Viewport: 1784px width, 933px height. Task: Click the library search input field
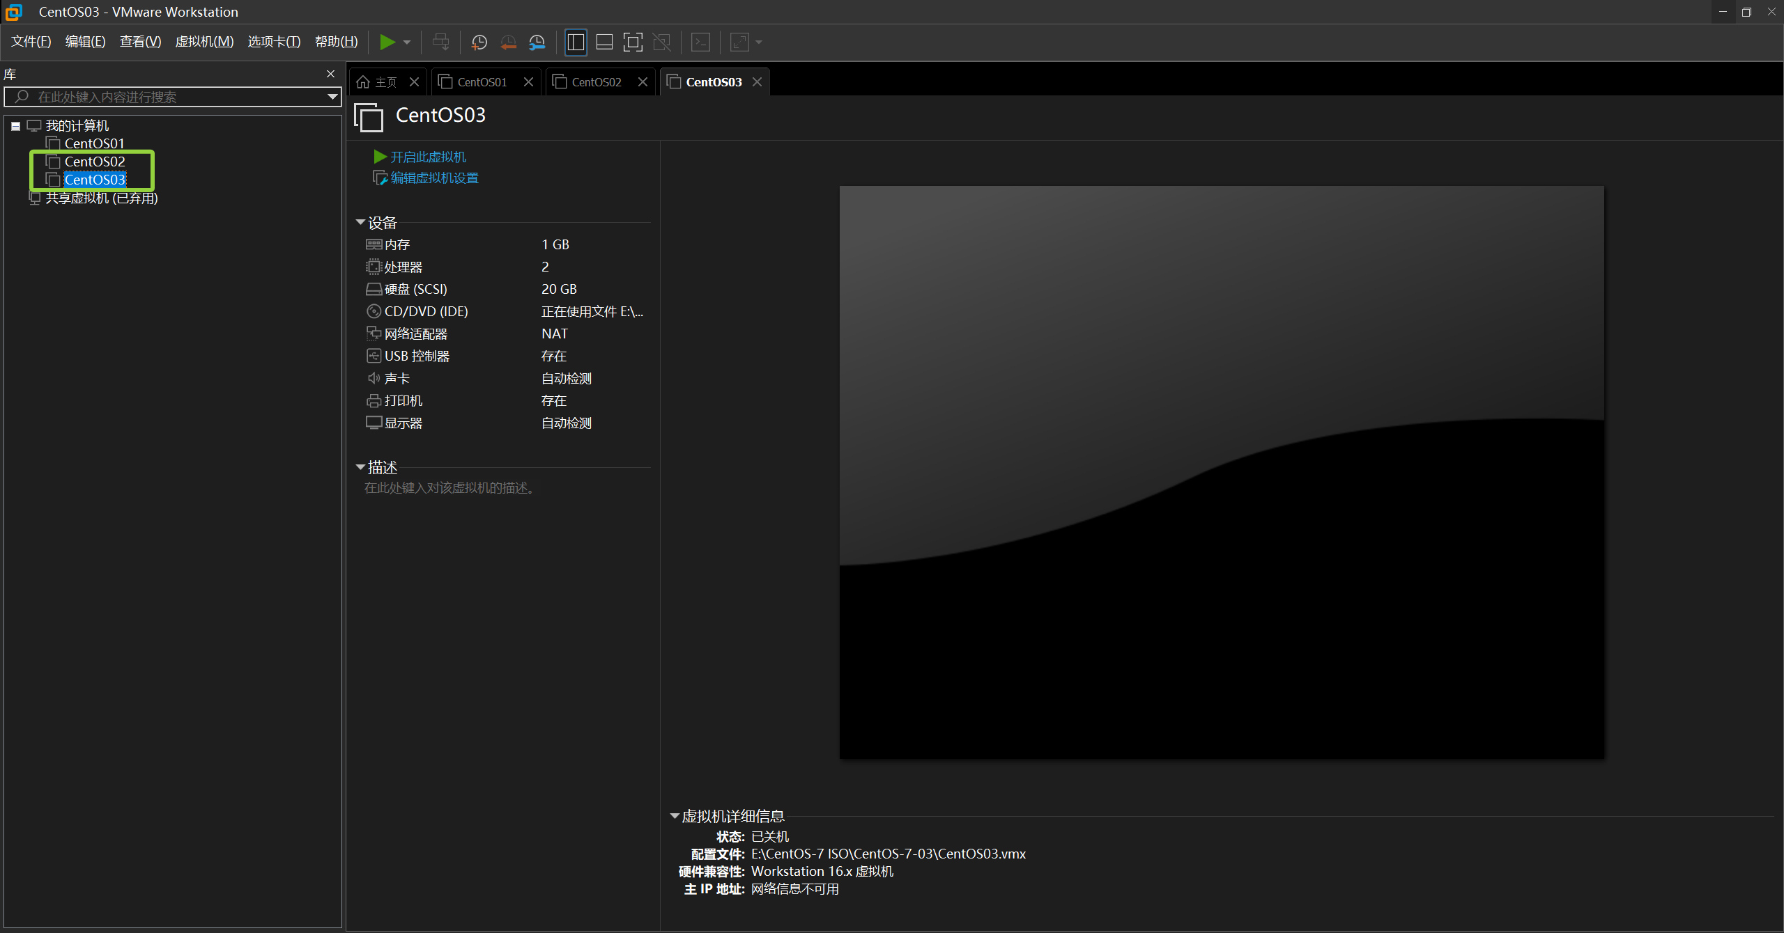(167, 97)
